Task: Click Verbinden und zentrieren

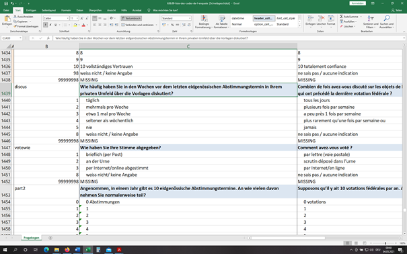Action: 137,25
